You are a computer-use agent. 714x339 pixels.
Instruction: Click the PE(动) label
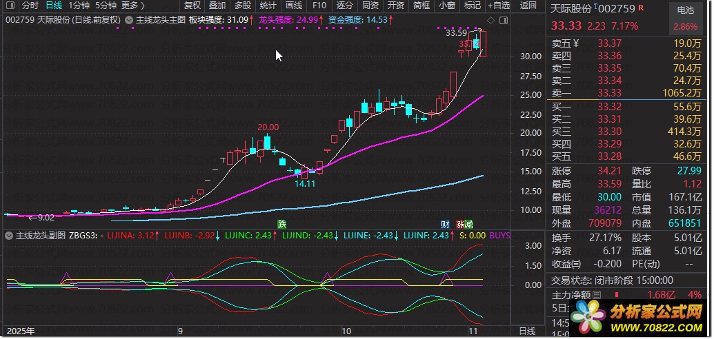click(647, 264)
